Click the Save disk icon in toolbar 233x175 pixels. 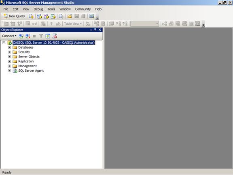[x=76, y=16]
